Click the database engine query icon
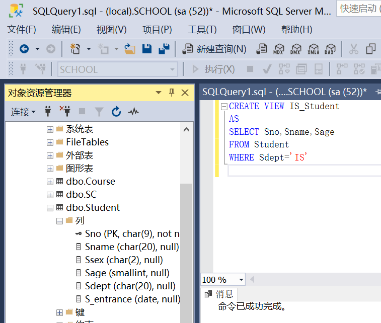381x323 pixels. coord(262,49)
